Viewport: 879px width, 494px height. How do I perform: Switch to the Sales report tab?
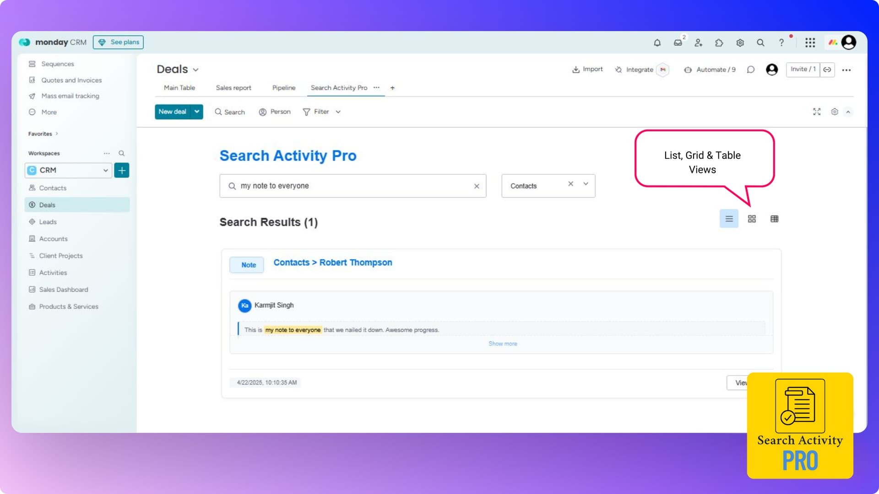(233, 88)
